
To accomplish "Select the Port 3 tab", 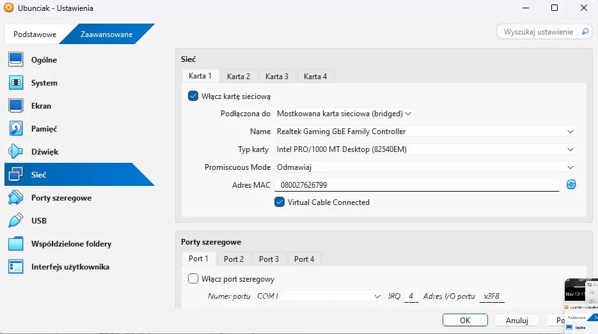I will 269,259.
